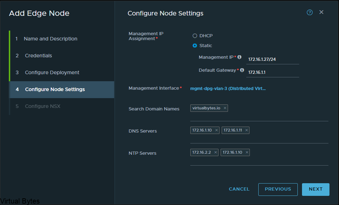Click the Default Gateway input field
The image size is (339, 205).
point(273,72)
